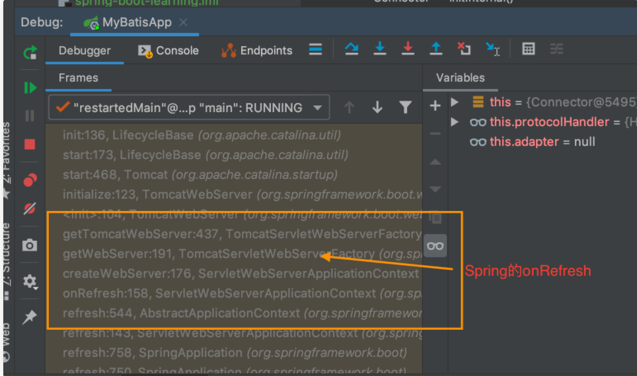Viewport: 637px width, 376px height.
Task: Click the camera thread dump icon
Action: (30, 245)
